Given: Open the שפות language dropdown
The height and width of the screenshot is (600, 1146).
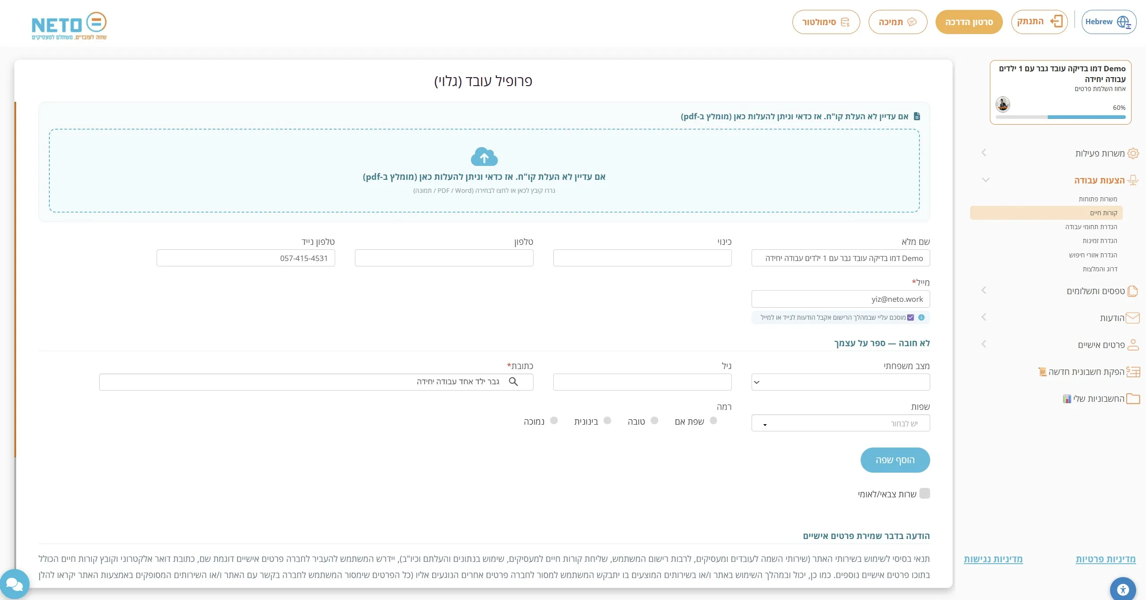Looking at the screenshot, I should point(840,423).
